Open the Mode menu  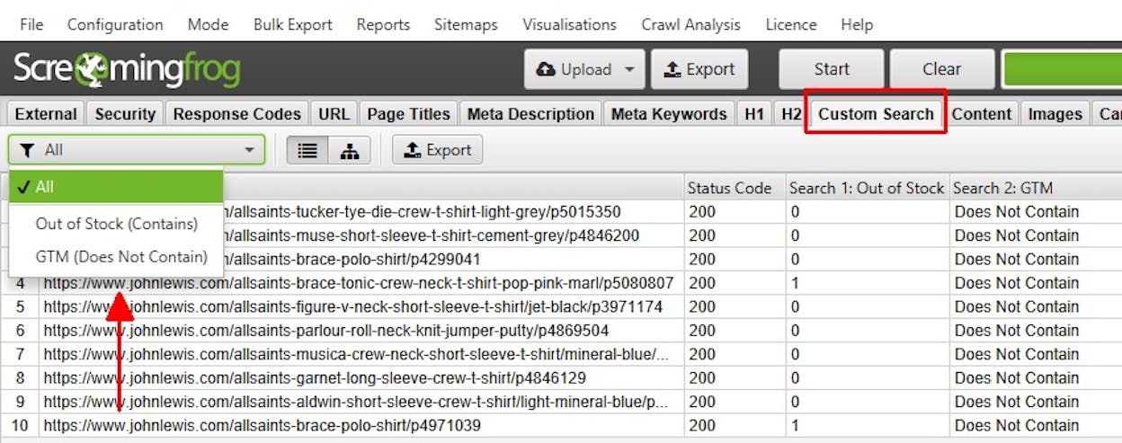(x=208, y=24)
